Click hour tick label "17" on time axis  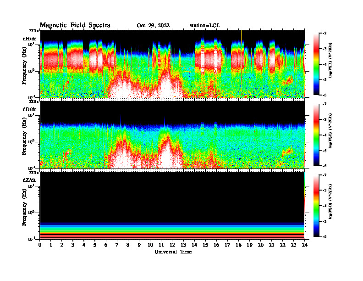point(228,245)
